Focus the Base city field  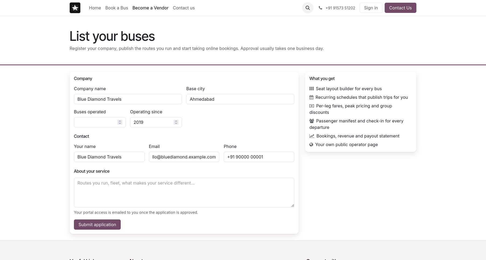tap(240, 99)
